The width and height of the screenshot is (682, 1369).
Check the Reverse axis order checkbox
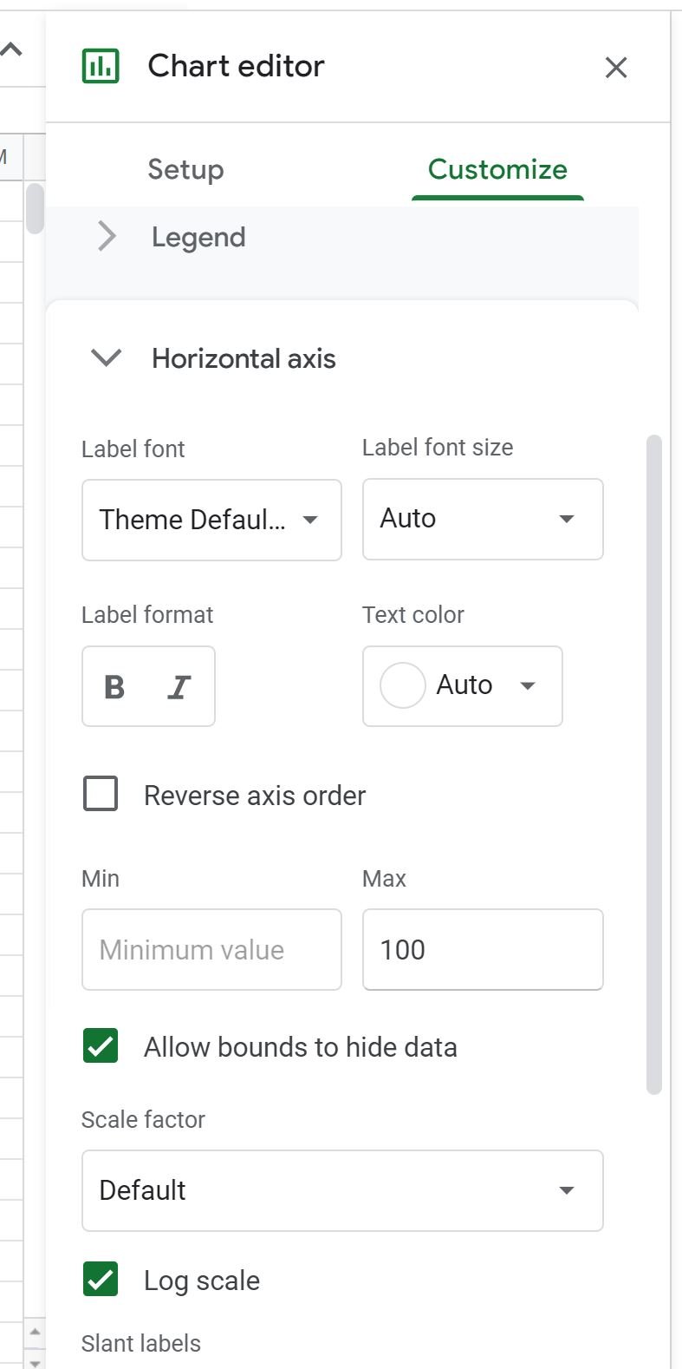(x=101, y=794)
